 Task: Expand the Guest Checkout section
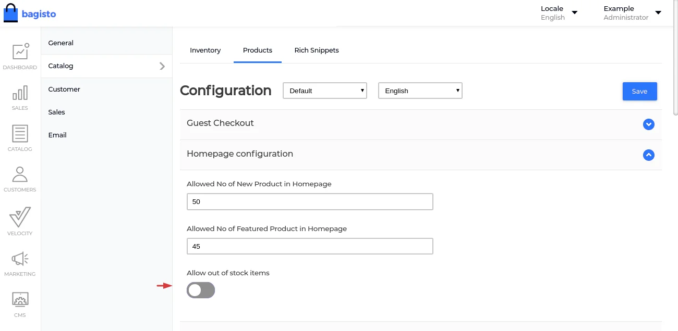click(x=648, y=124)
